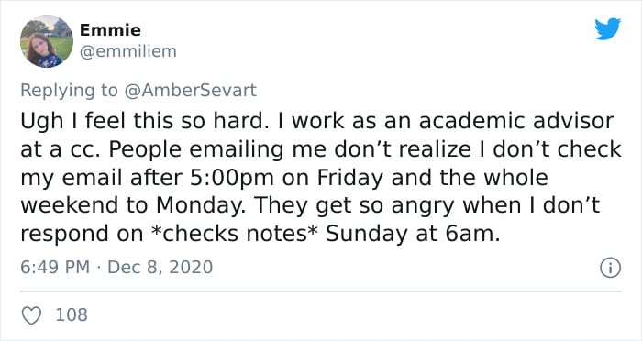Click the 'Replying to' label
Image resolution: width=642 pixels, height=341 pixels.
[x=69, y=91]
